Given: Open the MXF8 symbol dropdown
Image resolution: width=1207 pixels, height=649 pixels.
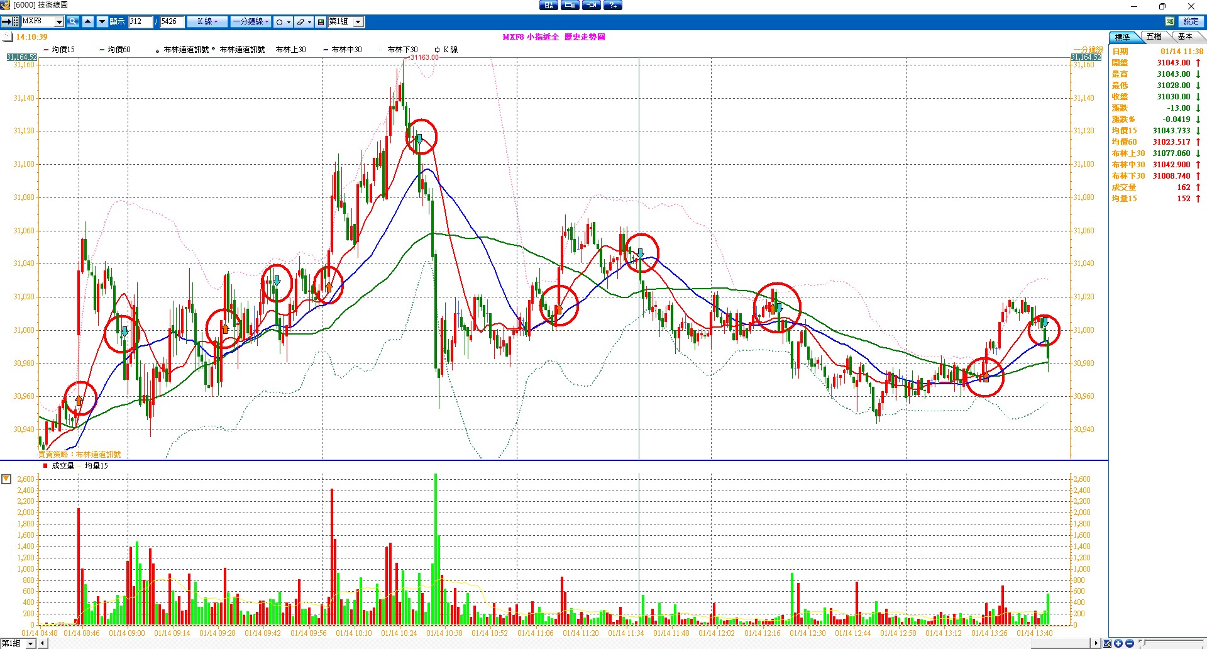Looking at the screenshot, I should (x=59, y=22).
